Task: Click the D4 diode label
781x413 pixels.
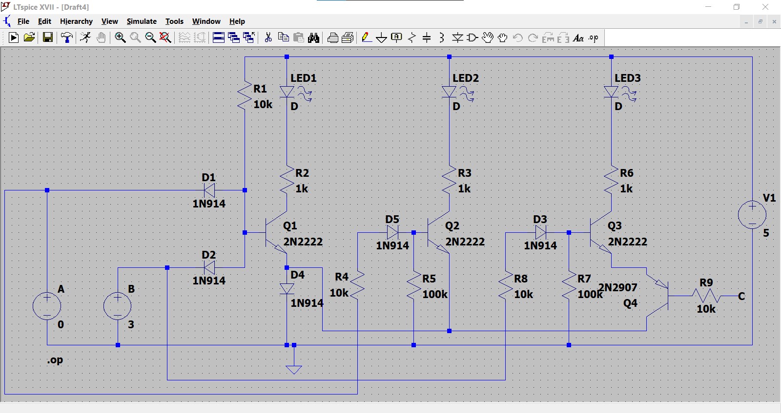Action: (x=298, y=275)
